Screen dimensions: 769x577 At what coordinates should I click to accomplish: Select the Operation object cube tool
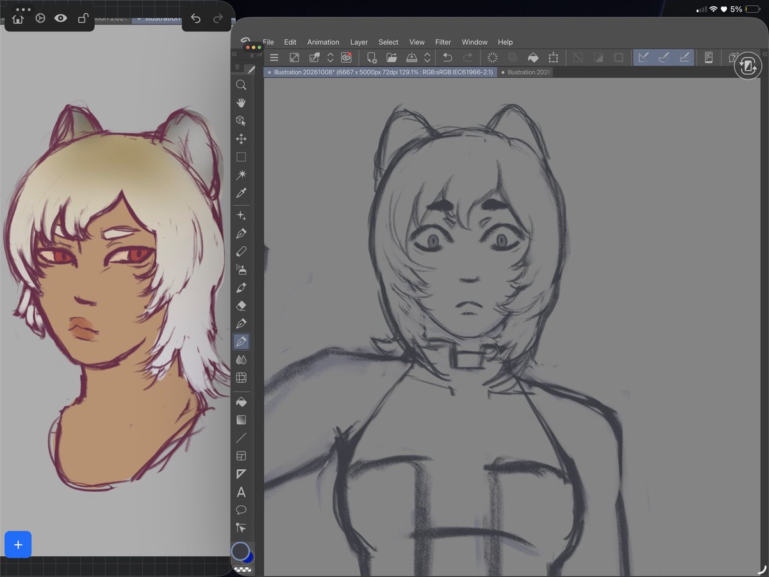click(241, 121)
